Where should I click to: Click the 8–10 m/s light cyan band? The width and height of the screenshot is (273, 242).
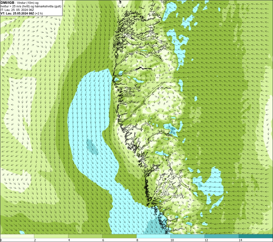153,236
